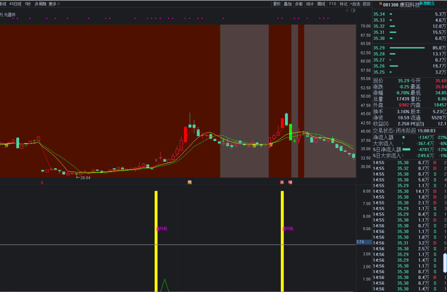The image size is (447, 292).
Task: Click the 标记 mark button
Action: click(344, 4)
